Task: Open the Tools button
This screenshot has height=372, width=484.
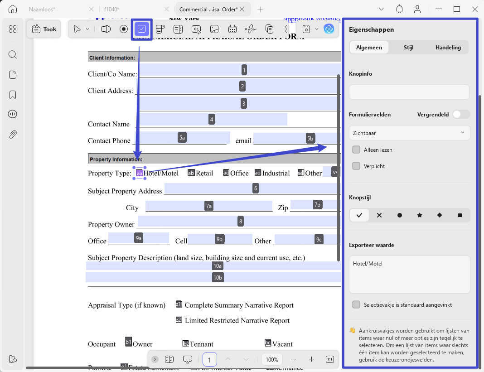Action: pyautogui.click(x=44, y=29)
